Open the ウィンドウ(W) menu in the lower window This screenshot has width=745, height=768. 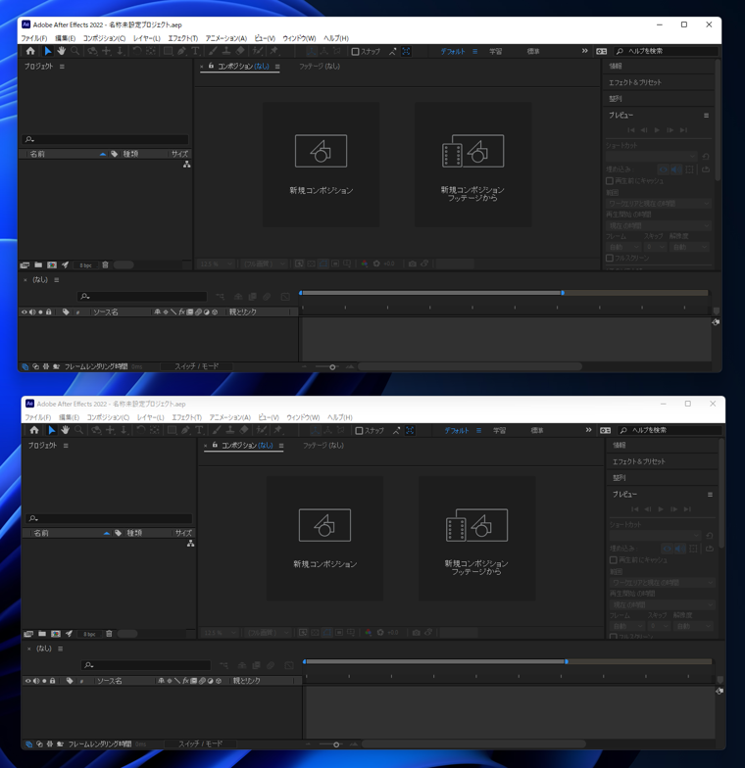(x=303, y=417)
